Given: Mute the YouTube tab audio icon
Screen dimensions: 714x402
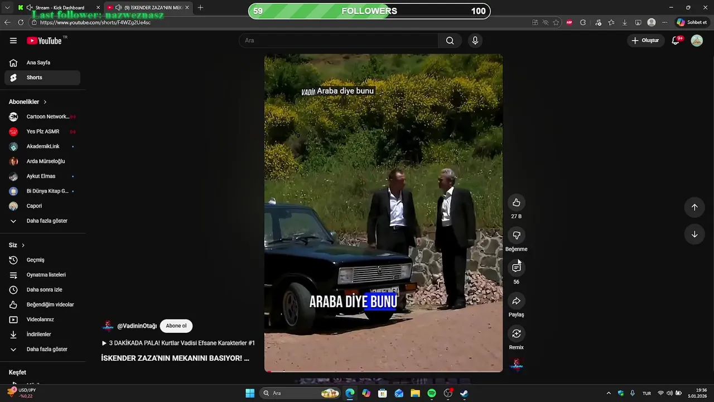Looking at the screenshot, I should 118,7.
